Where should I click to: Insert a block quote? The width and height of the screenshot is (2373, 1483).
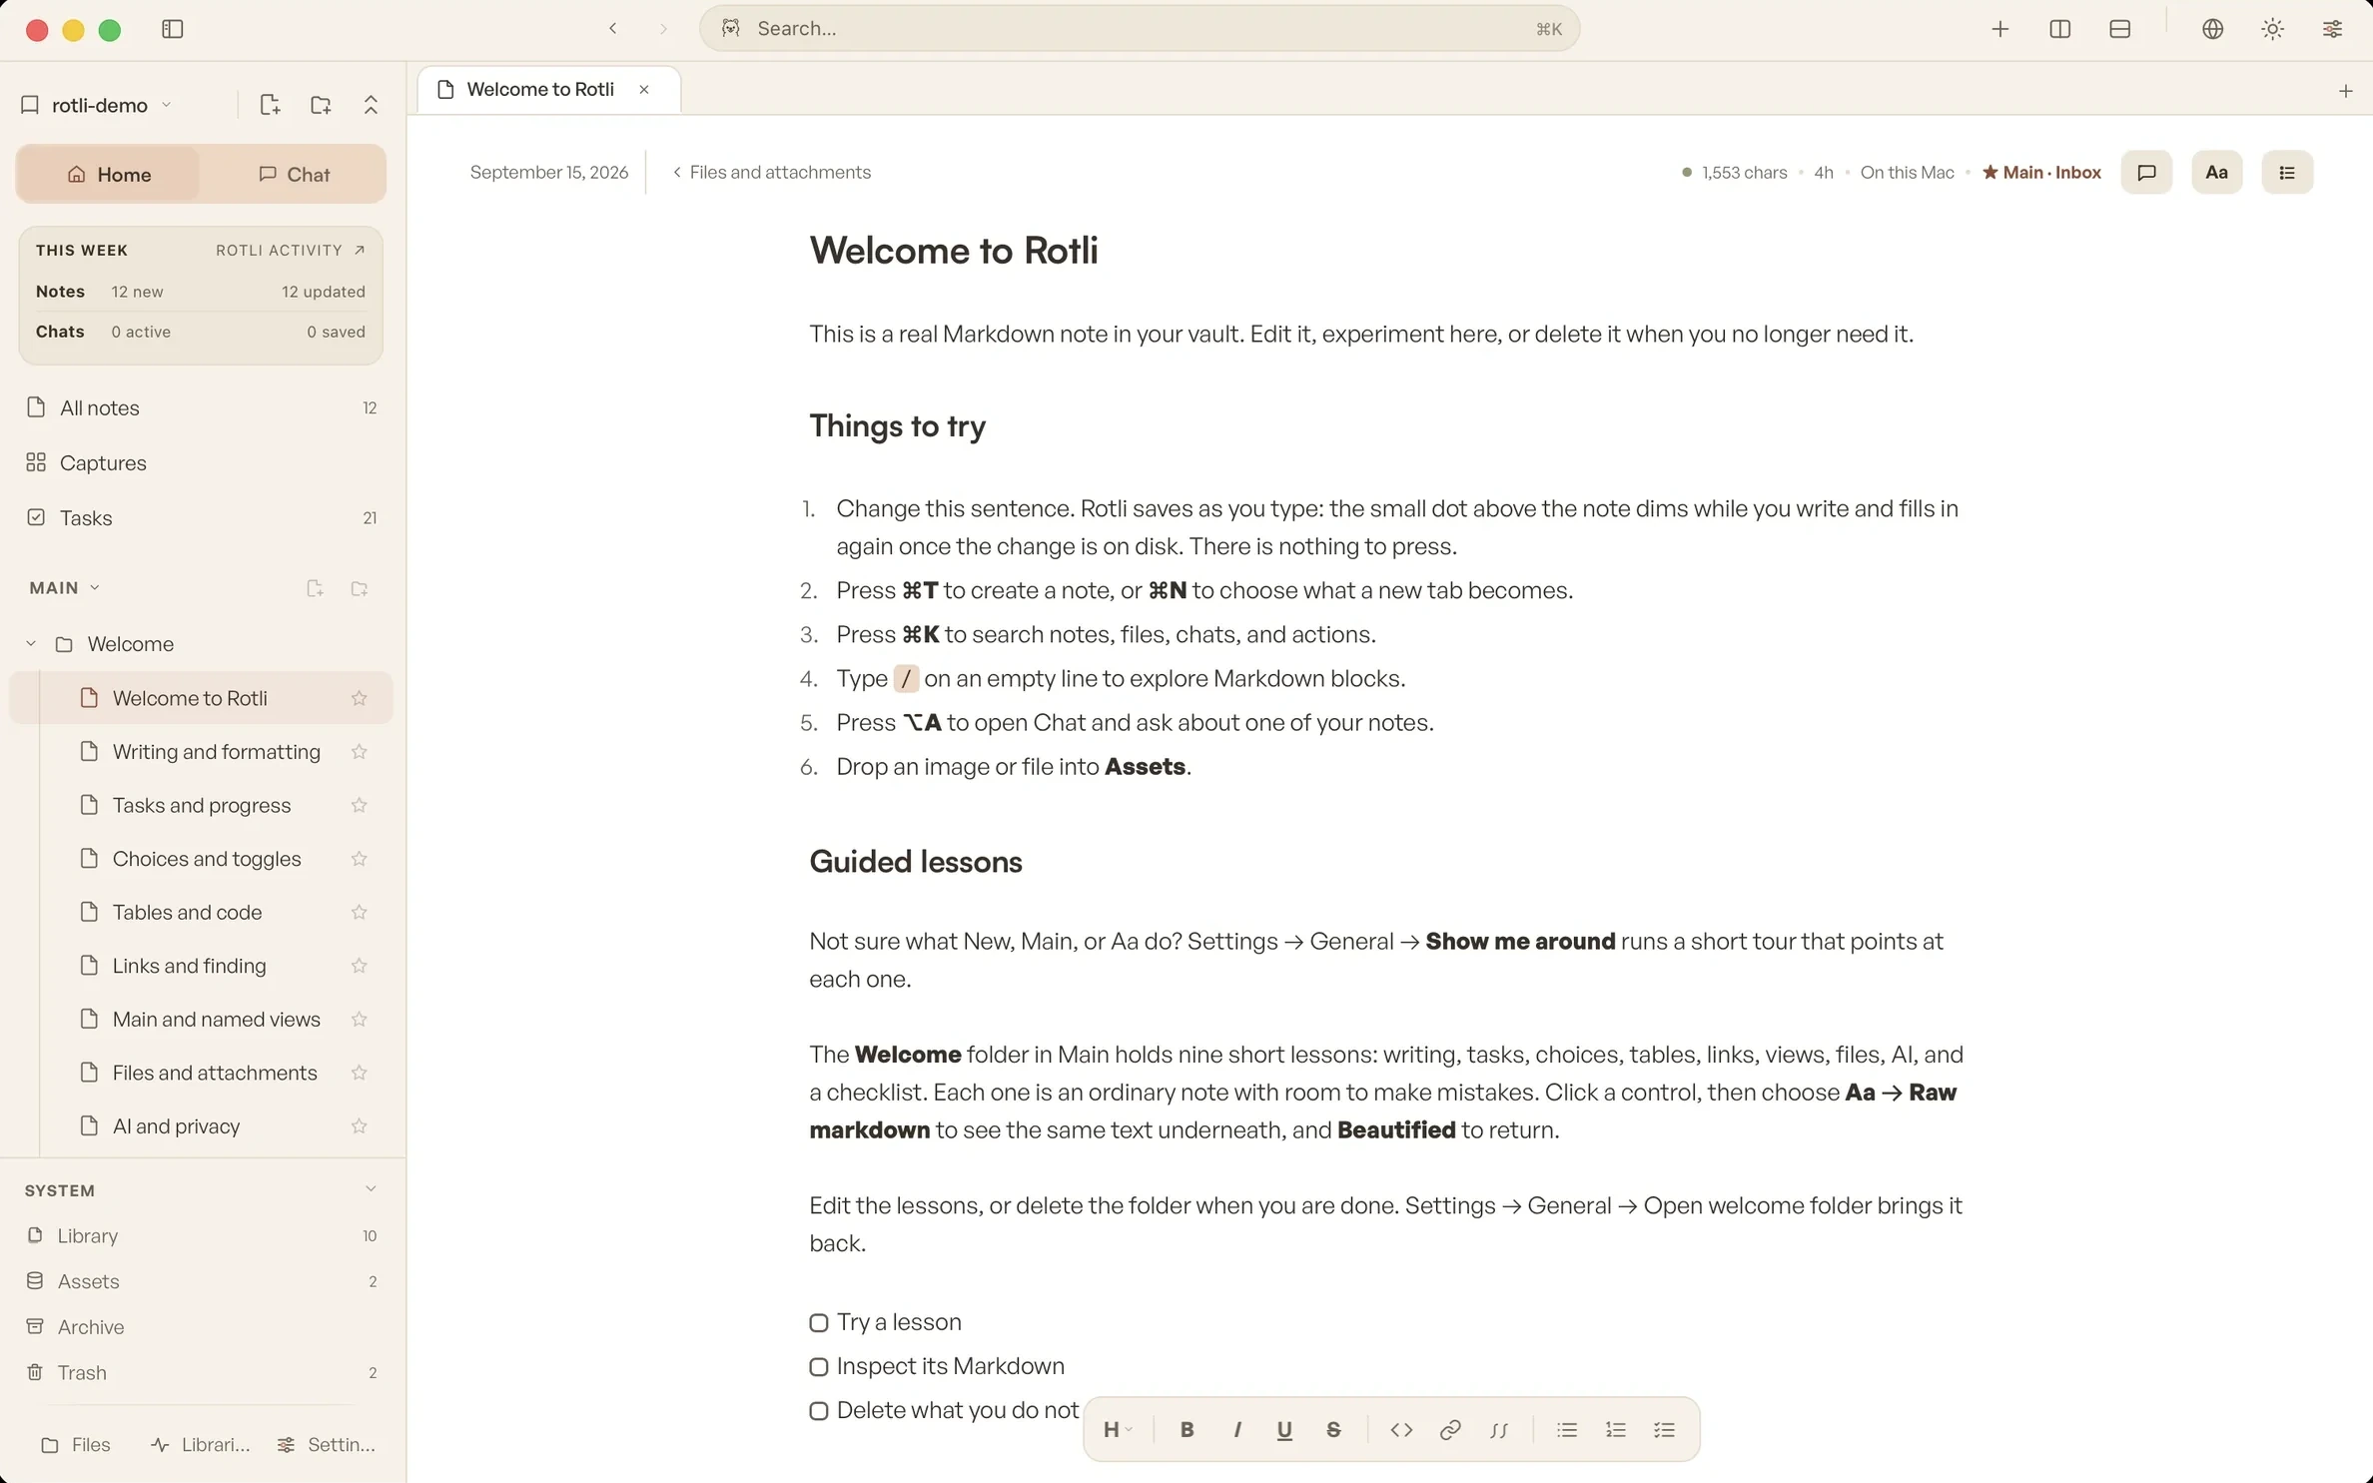coord(1499,1429)
